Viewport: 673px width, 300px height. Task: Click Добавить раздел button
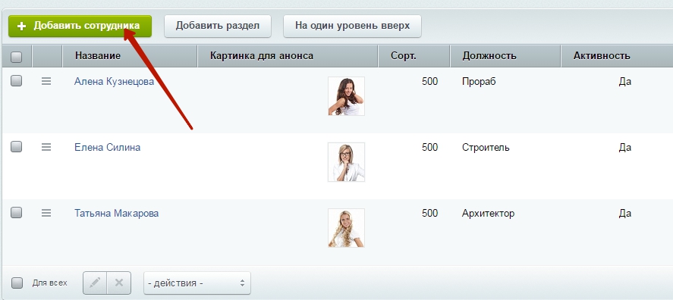point(218,27)
